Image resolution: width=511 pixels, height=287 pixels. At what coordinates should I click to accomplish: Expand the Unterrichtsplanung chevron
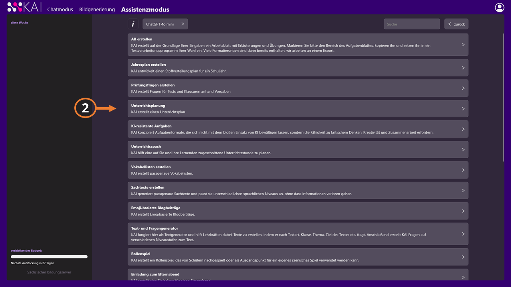coord(463,108)
